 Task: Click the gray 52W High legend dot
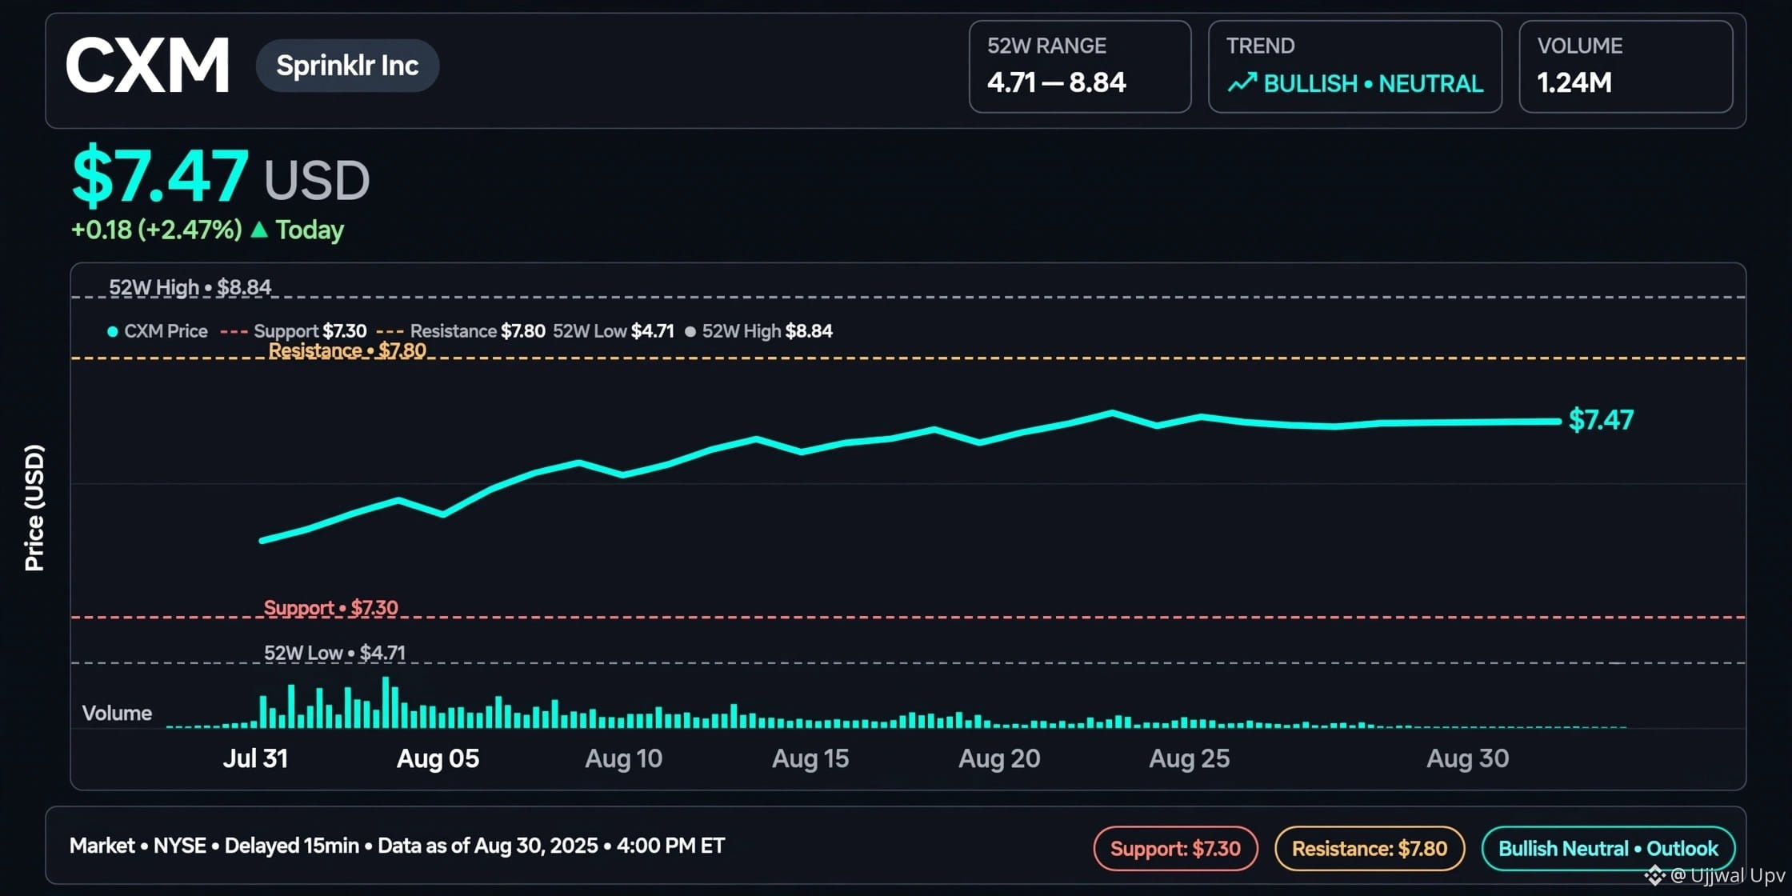(x=690, y=331)
